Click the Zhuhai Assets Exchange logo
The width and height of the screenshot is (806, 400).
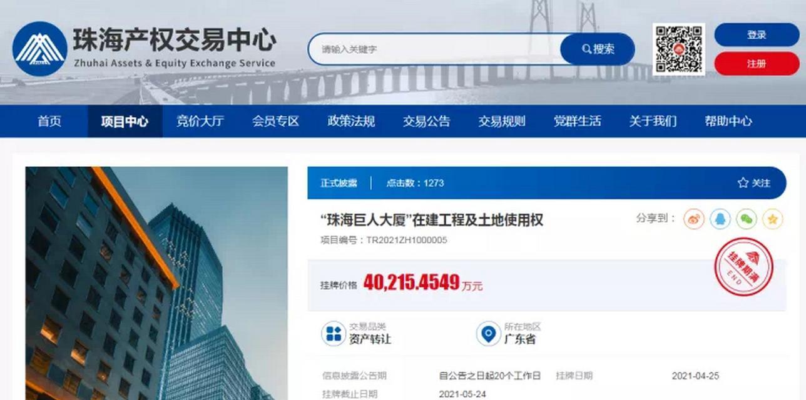coord(39,49)
